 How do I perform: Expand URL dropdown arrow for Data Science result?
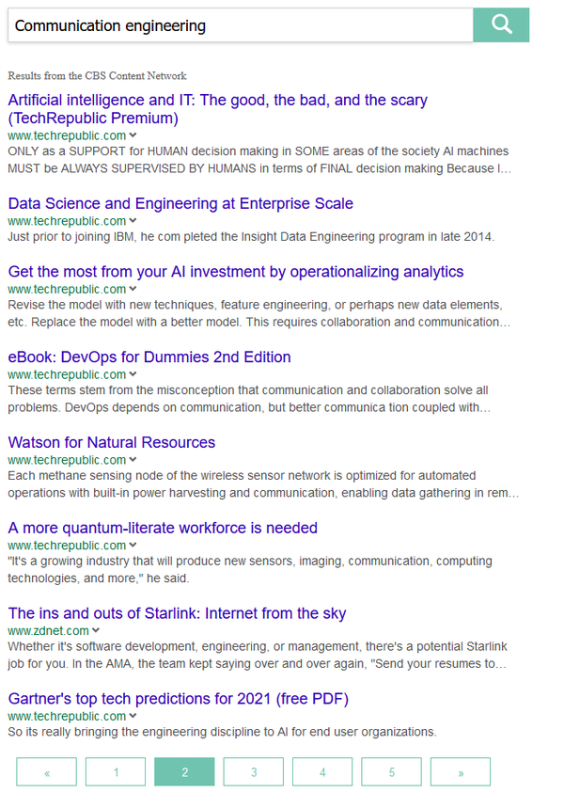point(133,221)
